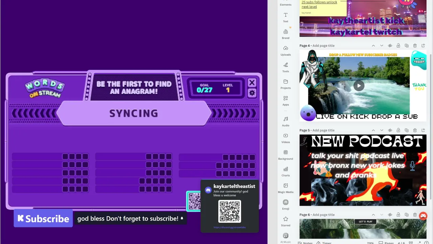Select the Page 6 Let's Play thumbnail
This screenshot has width=433, height=244.
pos(363,229)
